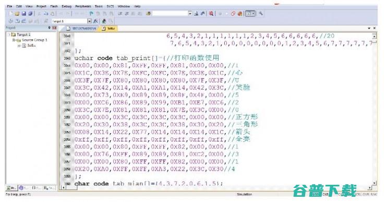Open configuration with the wrench icon
386x202 pixels.
tap(261, 14)
